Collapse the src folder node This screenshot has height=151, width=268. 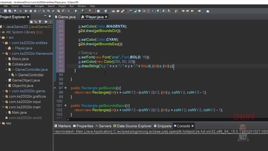(1, 37)
